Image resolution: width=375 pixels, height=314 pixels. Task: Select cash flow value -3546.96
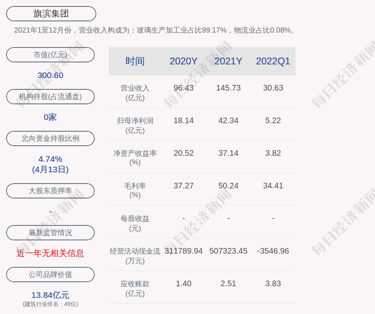[273, 251]
